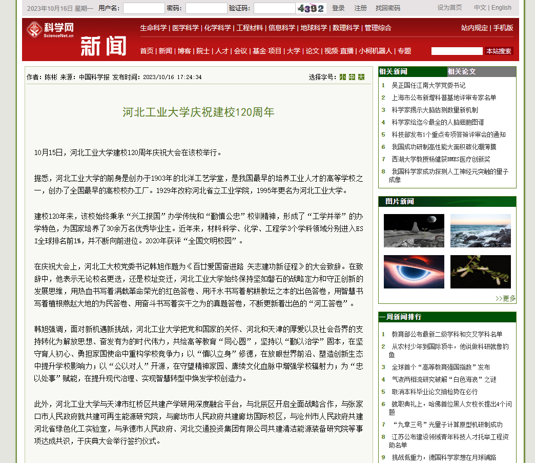Select small font size icon
Image resolution: width=535 pixels, height=463 pixels.
tap(343, 77)
